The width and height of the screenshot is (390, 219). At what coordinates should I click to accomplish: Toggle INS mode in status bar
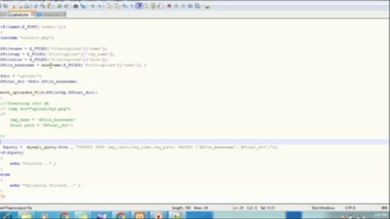[x=385, y=208]
